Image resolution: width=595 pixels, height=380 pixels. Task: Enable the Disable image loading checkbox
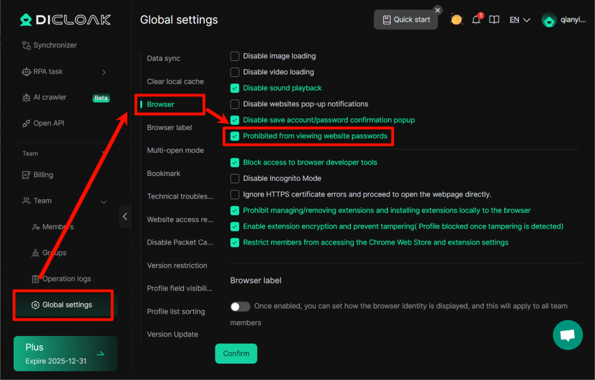point(235,56)
